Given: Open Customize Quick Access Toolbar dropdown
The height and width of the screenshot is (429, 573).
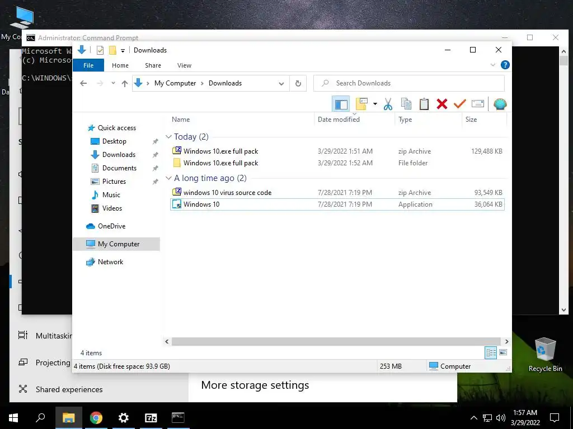Looking at the screenshot, I should pyautogui.click(x=123, y=51).
